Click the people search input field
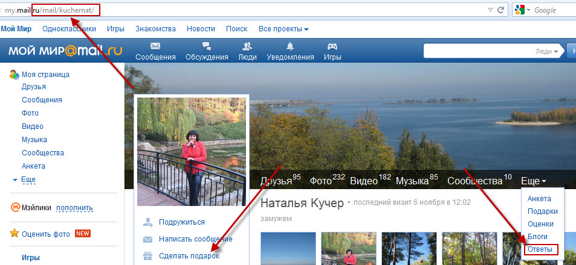Image resolution: width=576 pixels, height=265 pixels. click(477, 52)
